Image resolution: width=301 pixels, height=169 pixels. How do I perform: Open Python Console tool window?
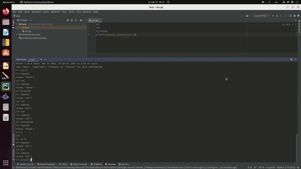79,164
